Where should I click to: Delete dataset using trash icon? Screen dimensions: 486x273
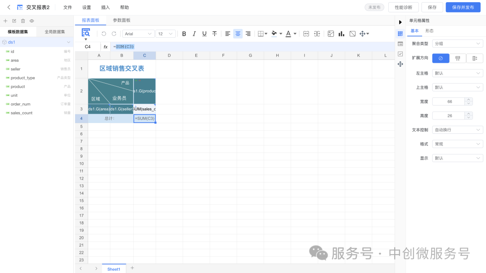click(23, 21)
